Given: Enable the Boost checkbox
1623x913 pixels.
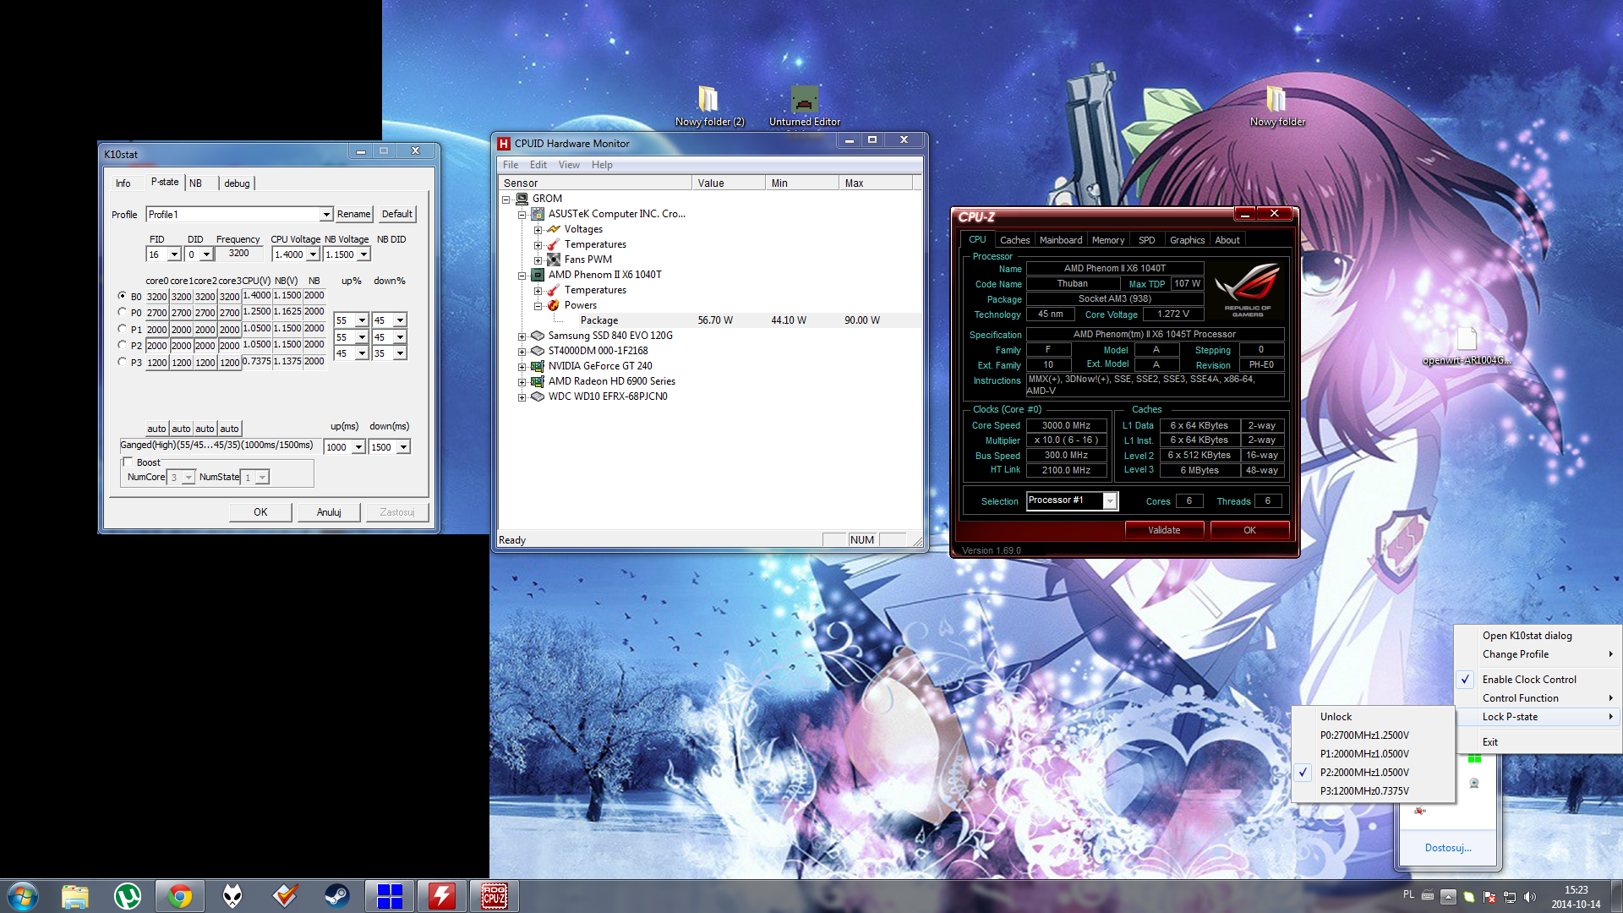Looking at the screenshot, I should point(128,462).
